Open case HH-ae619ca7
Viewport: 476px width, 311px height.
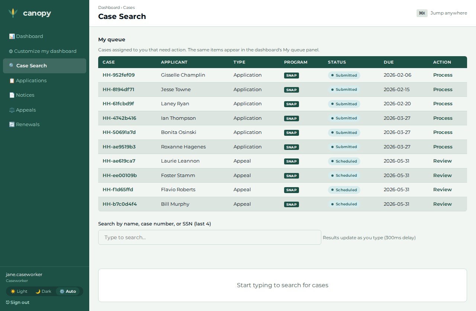[119, 161]
